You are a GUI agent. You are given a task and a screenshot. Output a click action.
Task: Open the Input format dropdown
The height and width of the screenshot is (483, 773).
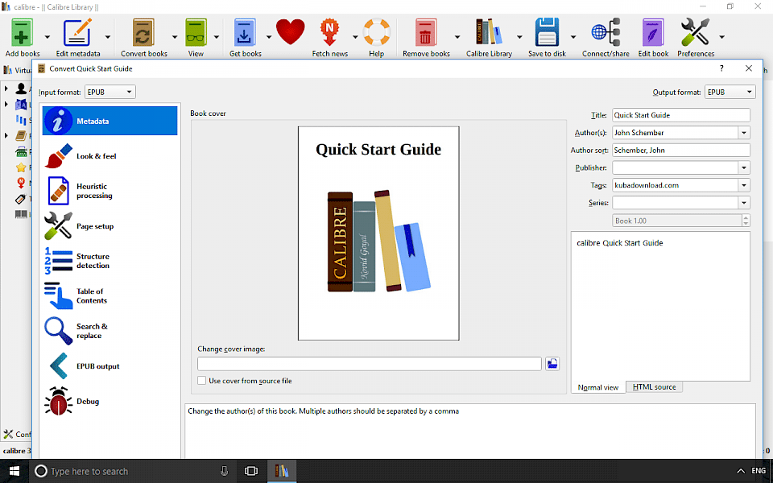point(110,92)
